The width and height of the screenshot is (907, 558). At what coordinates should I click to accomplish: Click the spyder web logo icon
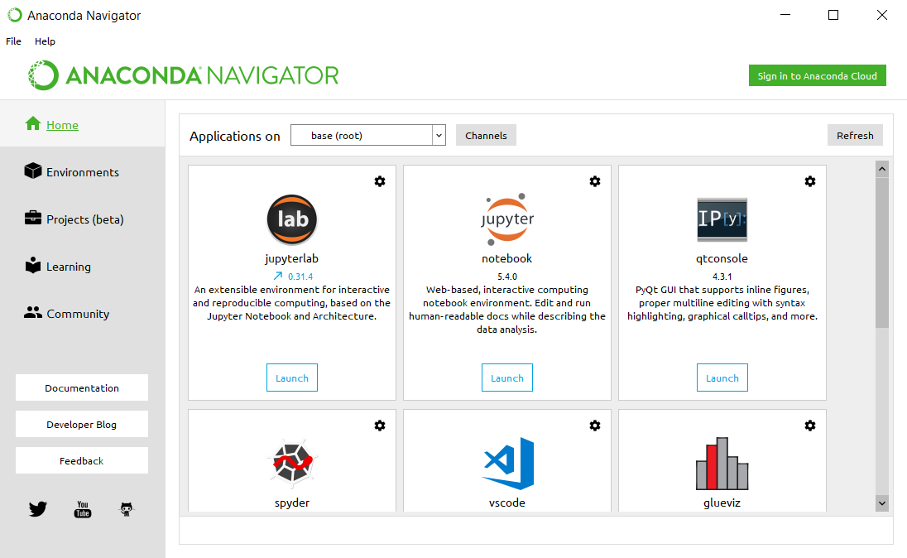292,462
